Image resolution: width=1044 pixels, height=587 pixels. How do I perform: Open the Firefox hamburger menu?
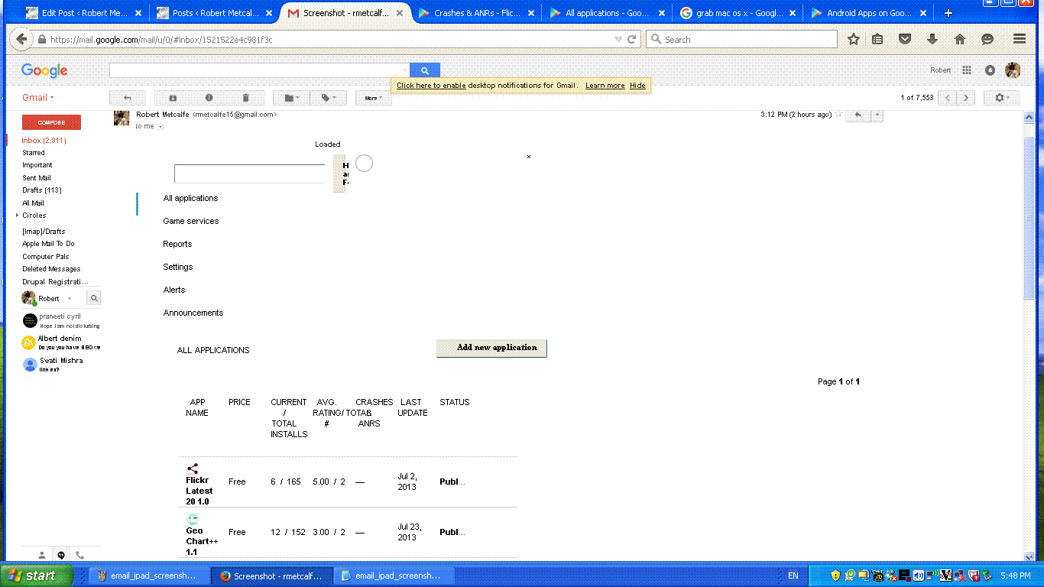point(1020,39)
